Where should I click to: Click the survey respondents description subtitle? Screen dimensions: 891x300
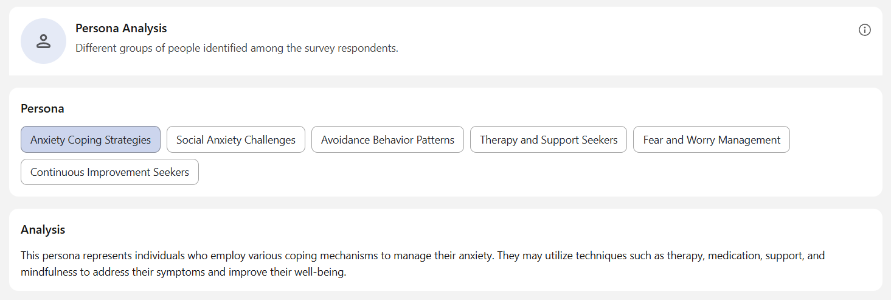(x=237, y=47)
